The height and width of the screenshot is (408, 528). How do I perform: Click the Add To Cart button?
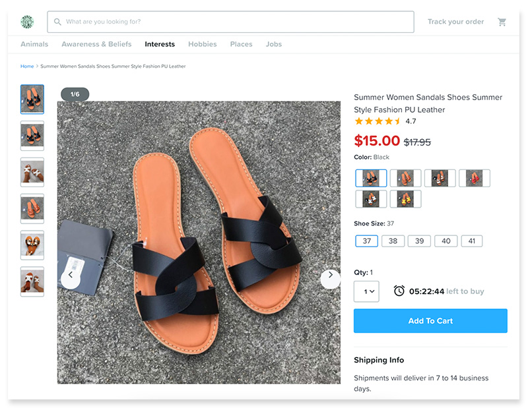(430, 321)
